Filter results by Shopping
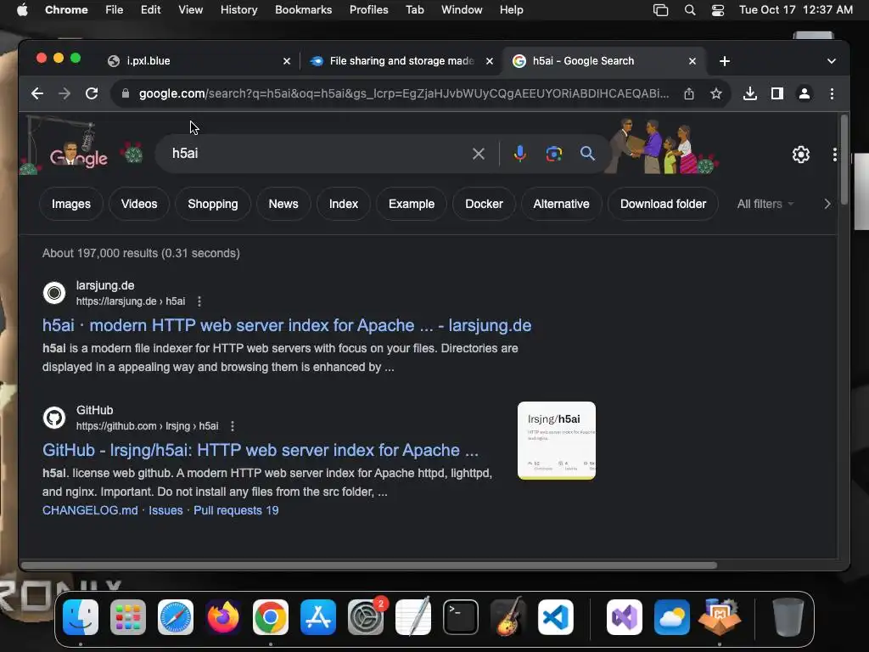 [213, 204]
